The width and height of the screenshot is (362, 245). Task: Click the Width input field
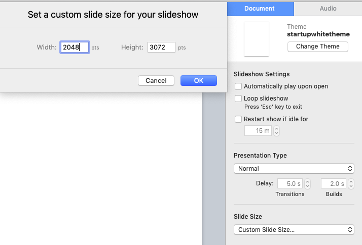click(x=75, y=47)
